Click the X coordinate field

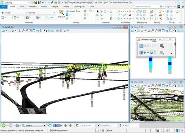(x=87, y=125)
